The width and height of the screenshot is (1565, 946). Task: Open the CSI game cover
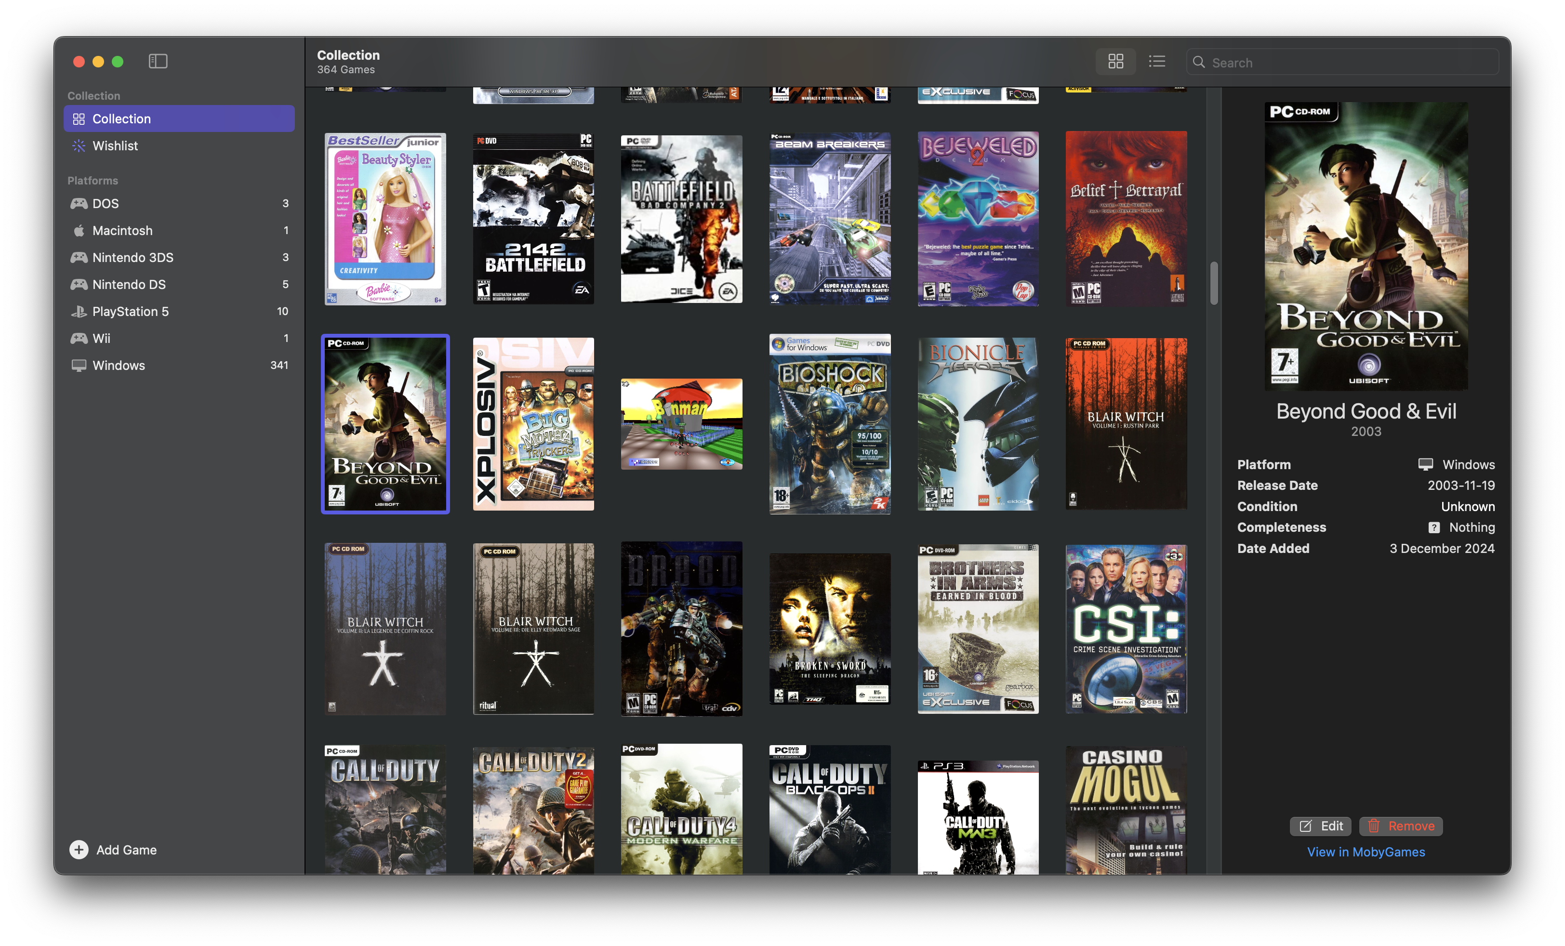click(1126, 629)
